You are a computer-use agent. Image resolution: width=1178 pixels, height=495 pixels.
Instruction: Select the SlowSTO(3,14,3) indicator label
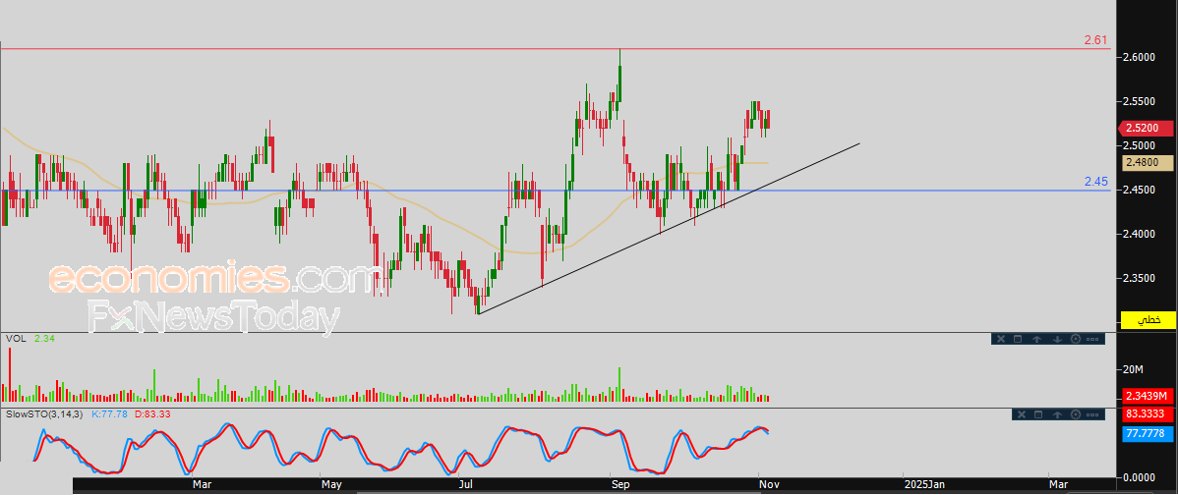click(x=44, y=414)
